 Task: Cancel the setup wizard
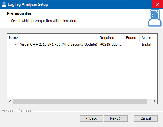tap(146, 118)
